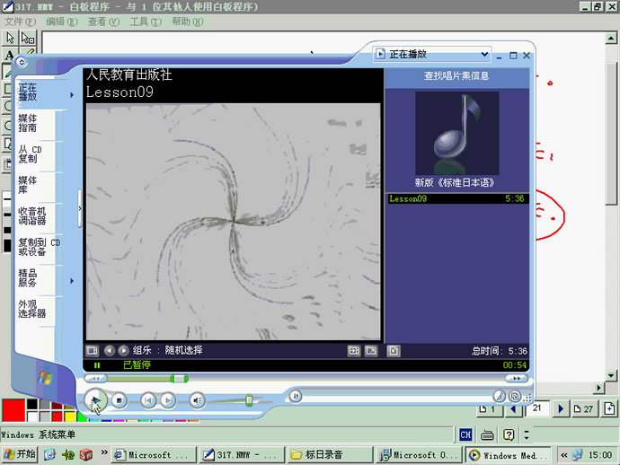Insert a new whiteboard page
This screenshot has height=465, width=620.
(x=609, y=409)
